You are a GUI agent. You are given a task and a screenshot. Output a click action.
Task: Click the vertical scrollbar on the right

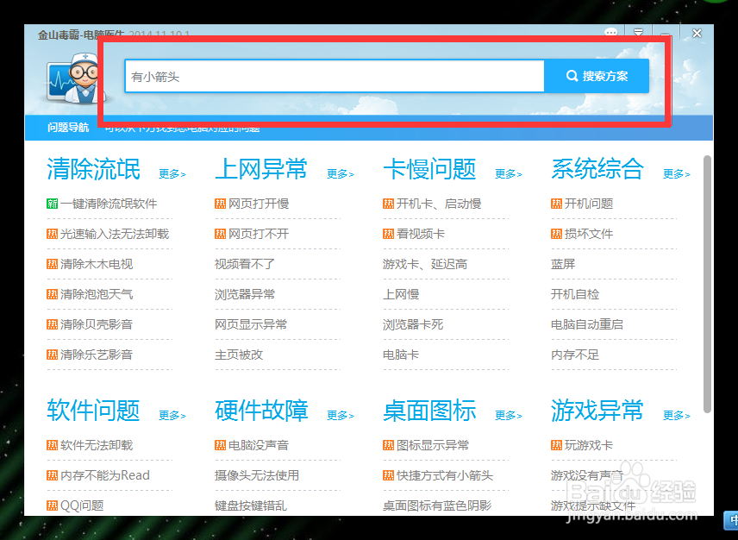click(708, 285)
